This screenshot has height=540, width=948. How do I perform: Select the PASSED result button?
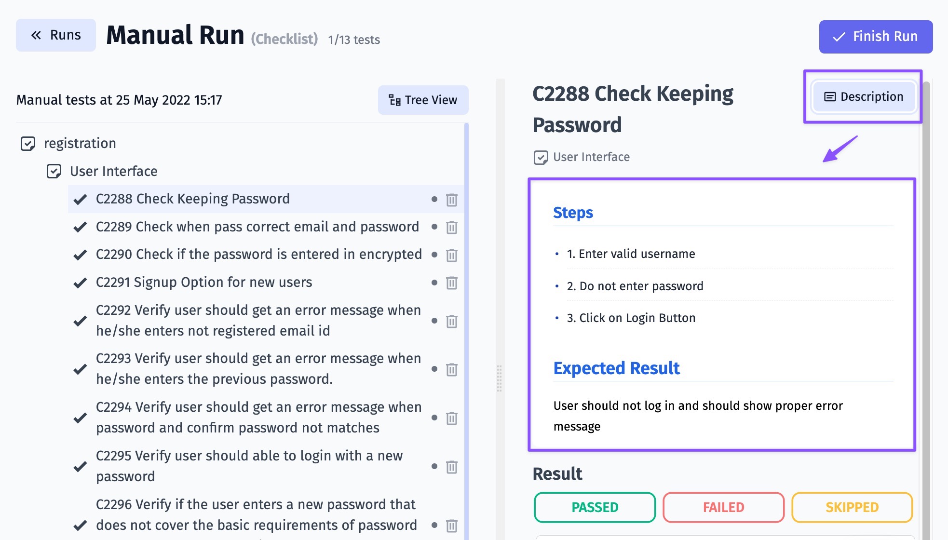pos(595,507)
